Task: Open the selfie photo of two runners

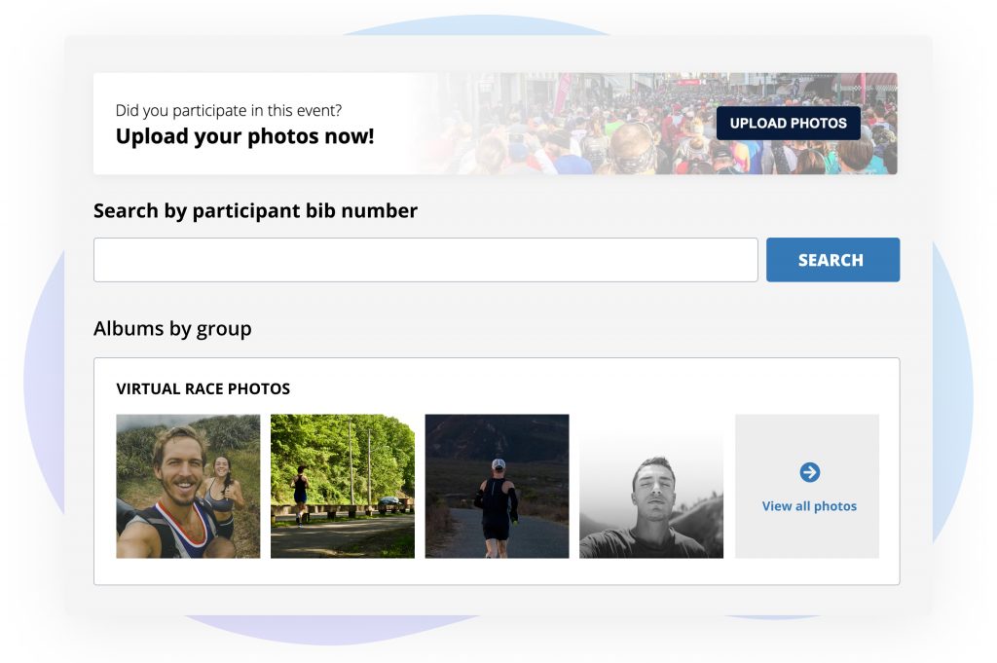Action: [188, 486]
